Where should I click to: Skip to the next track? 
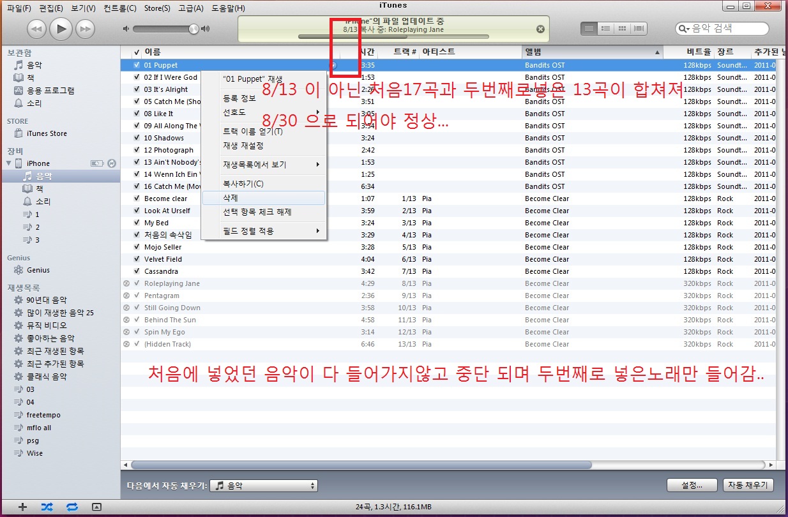(85, 29)
